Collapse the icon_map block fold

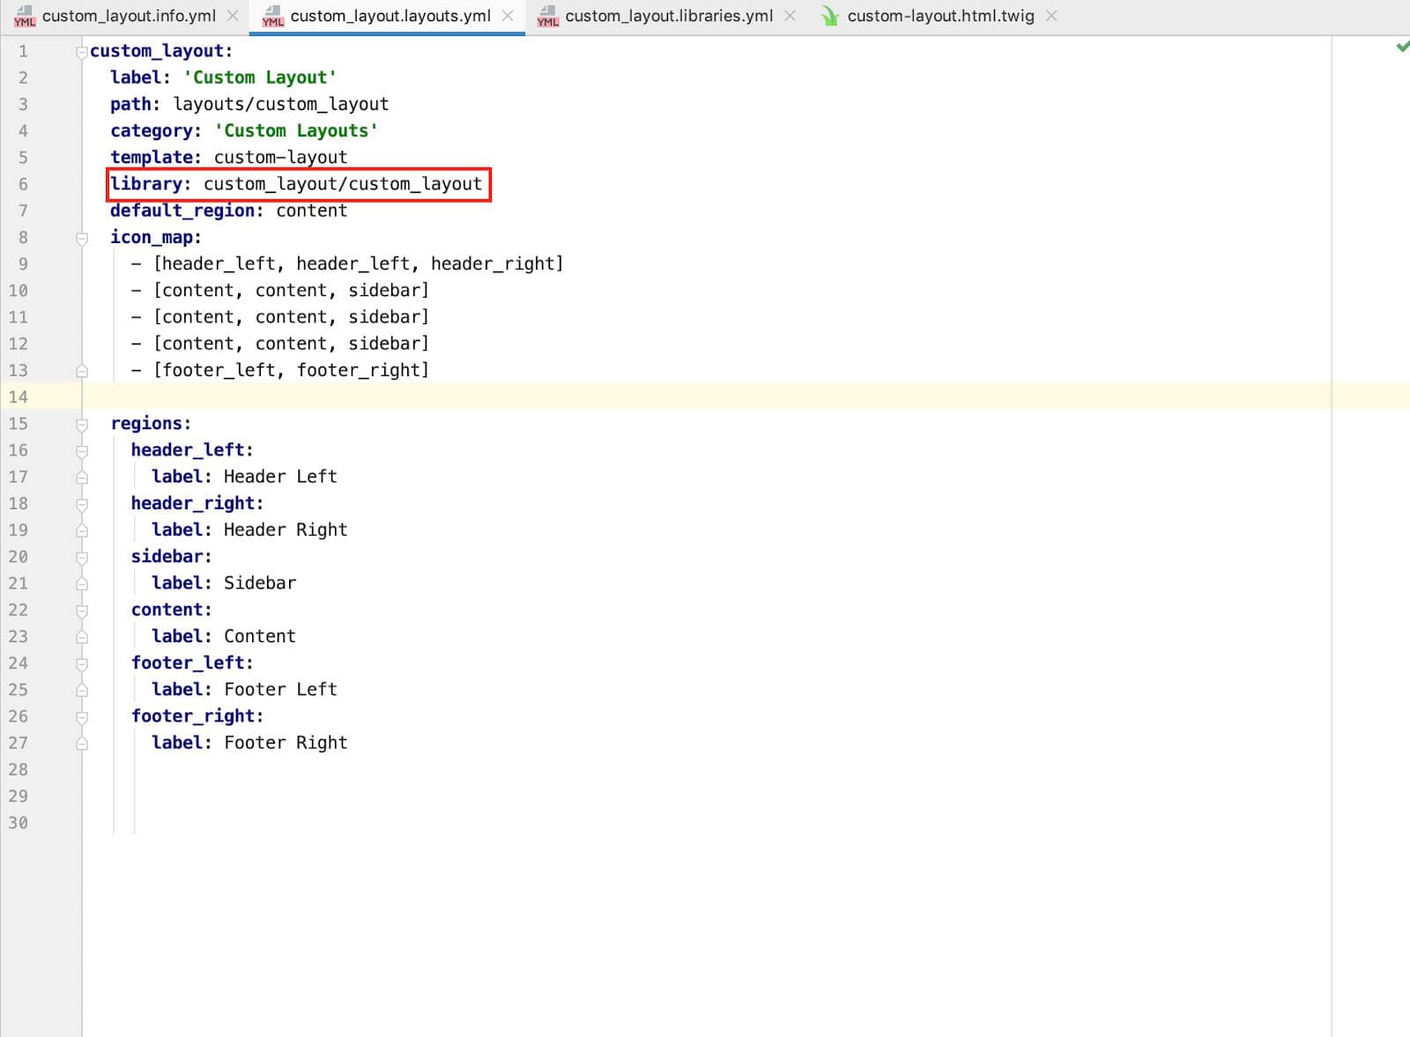(x=82, y=238)
